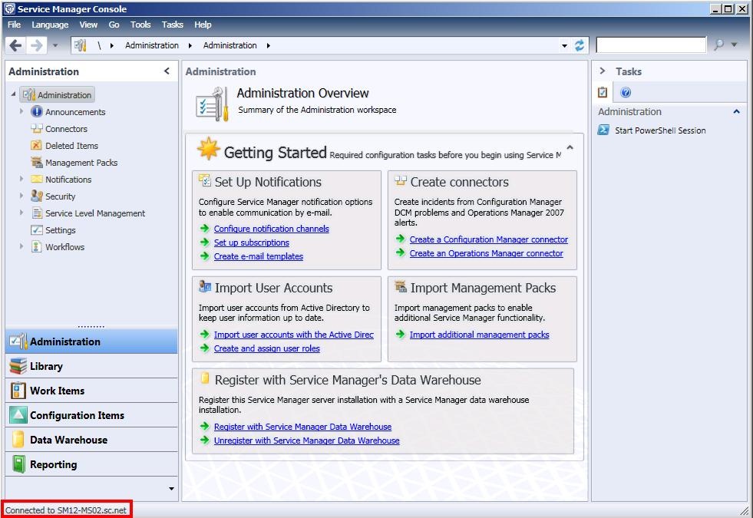The width and height of the screenshot is (753, 518).
Task: Switch to the Data Warehouse workspace
Action: [x=68, y=440]
